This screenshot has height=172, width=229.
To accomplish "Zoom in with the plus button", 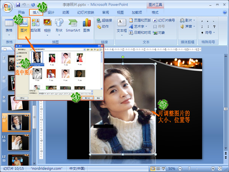I will [x=213, y=169].
